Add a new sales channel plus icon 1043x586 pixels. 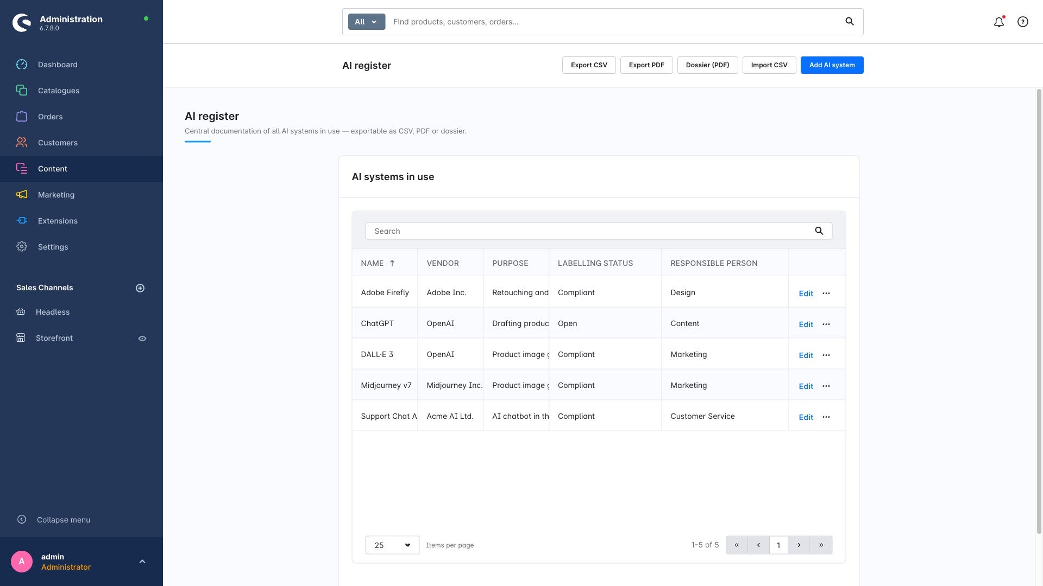(140, 288)
